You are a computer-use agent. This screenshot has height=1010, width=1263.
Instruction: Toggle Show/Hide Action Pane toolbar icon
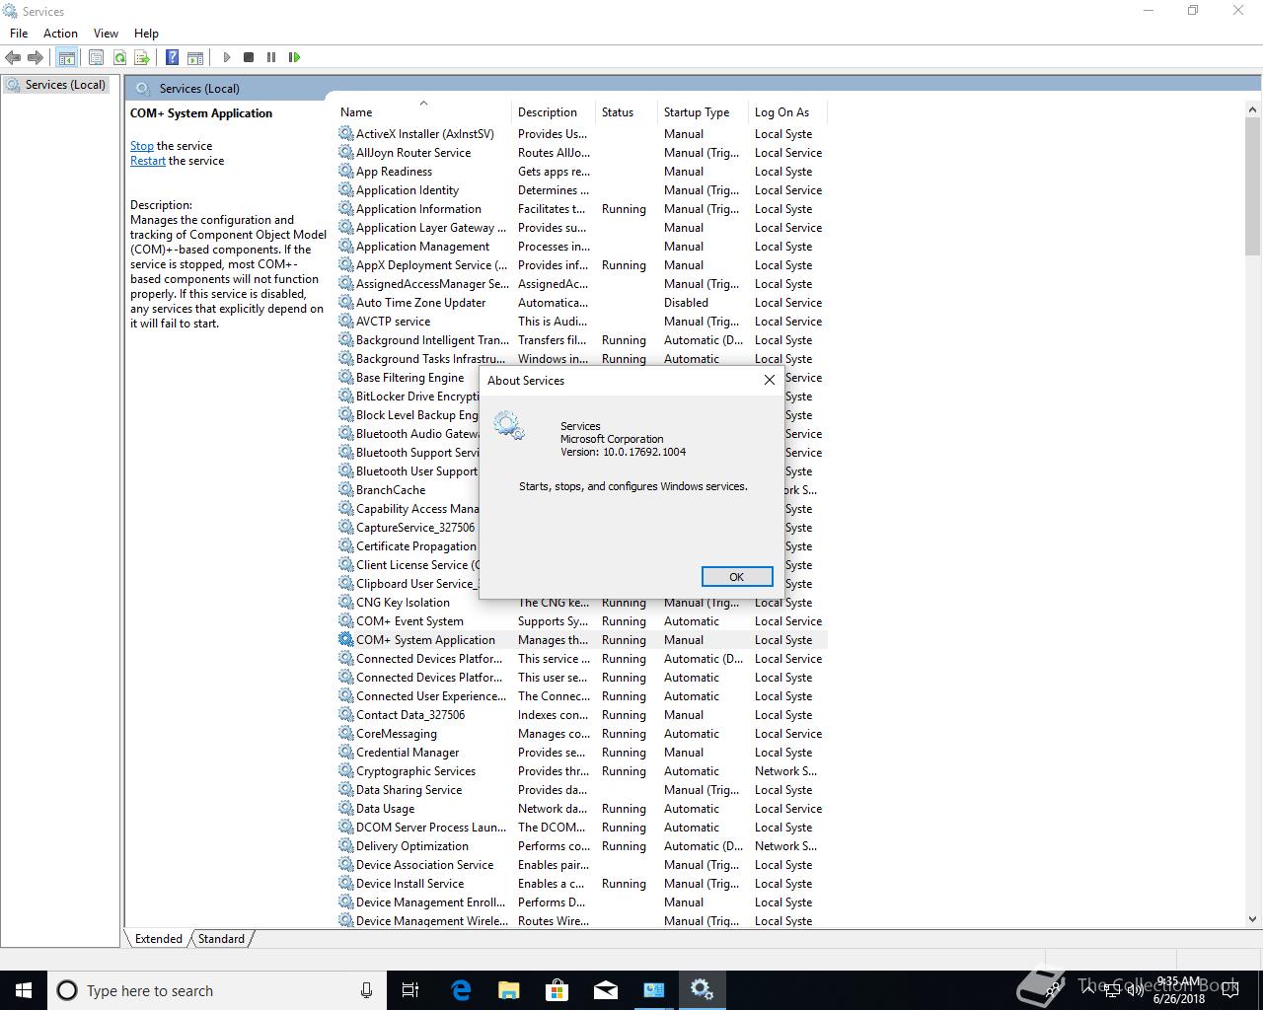[195, 57]
